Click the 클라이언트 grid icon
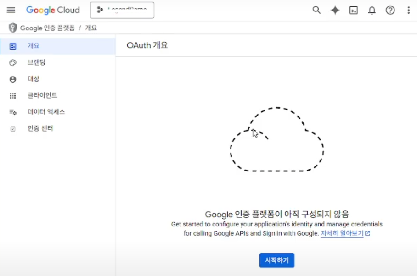The height and width of the screenshot is (276, 417). click(13, 95)
